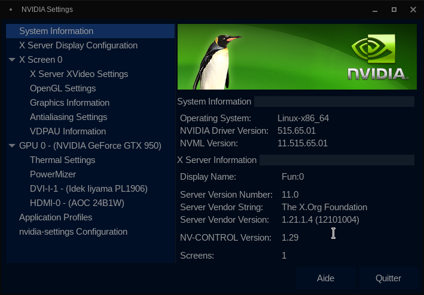Open X Server Display Configuration
The width and height of the screenshot is (424, 295).
90,45
